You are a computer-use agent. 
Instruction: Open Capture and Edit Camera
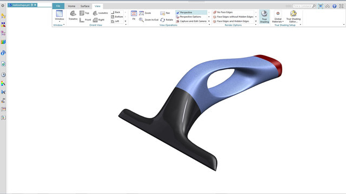pos(191,21)
